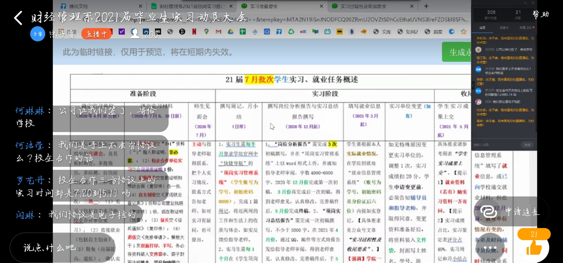Click the star bookmark icon

pyautogui.click(x=464, y=31)
